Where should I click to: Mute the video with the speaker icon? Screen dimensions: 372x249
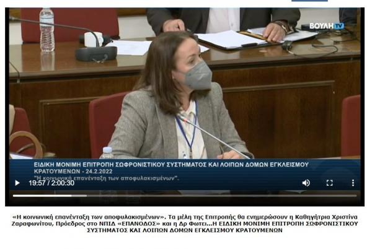[306, 183]
